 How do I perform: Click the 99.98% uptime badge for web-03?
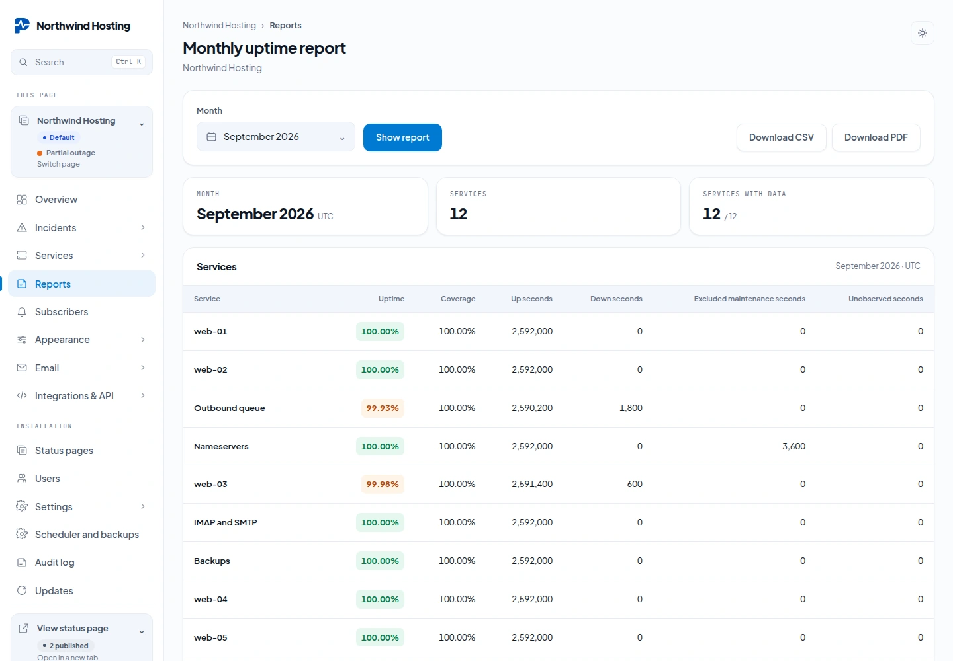[383, 484]
